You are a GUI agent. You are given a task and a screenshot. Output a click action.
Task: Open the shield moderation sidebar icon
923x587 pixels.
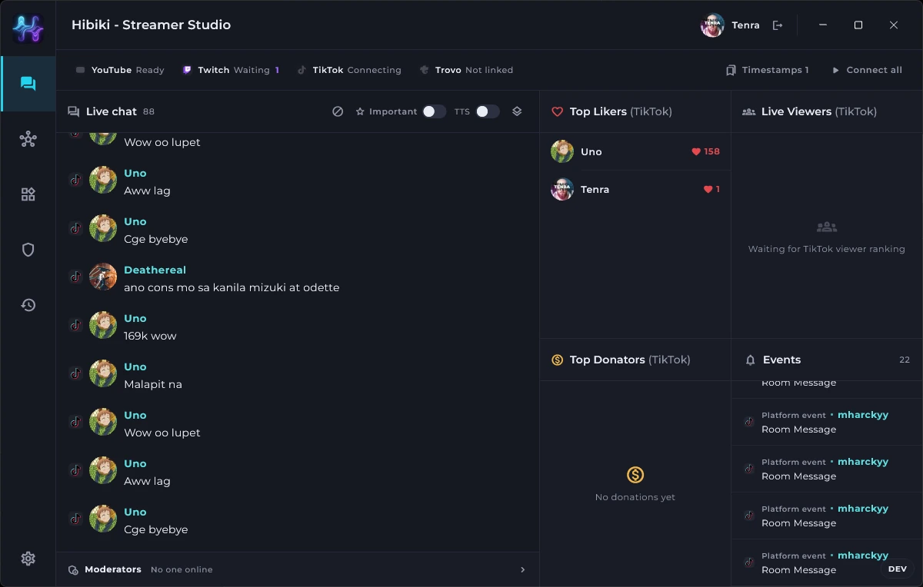(28, 250)
